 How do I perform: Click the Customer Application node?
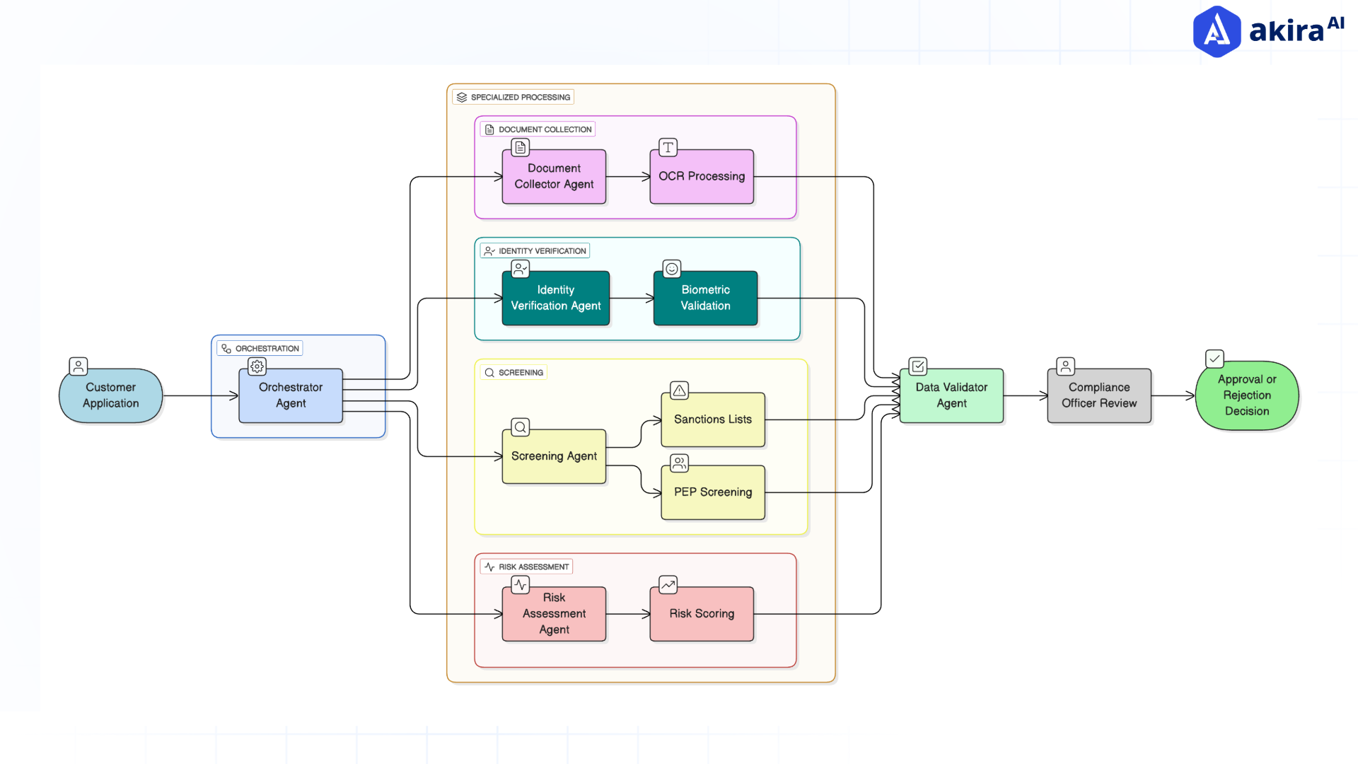pyautogui.click(x=110, y=395)
